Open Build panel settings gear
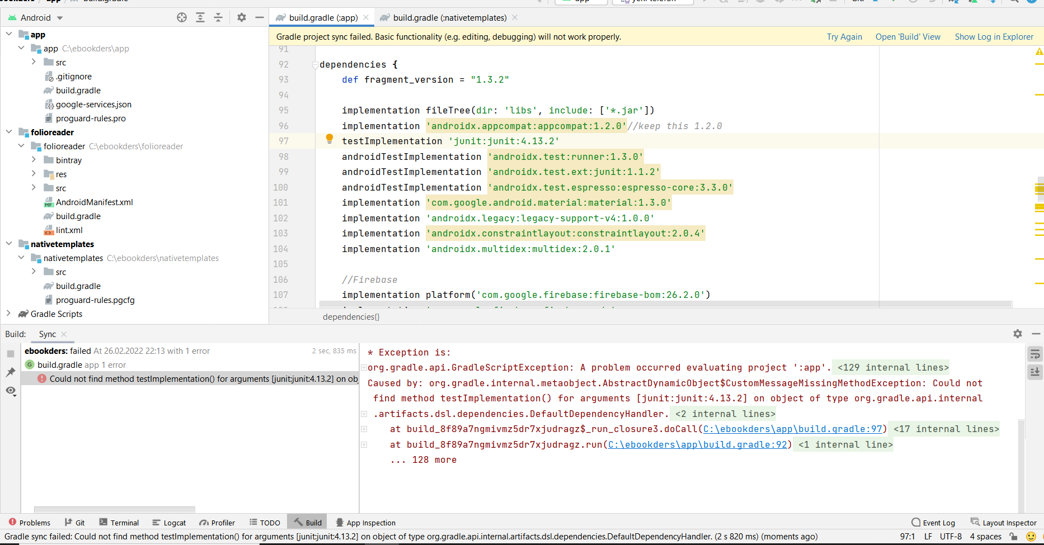 coord(1018,334)
